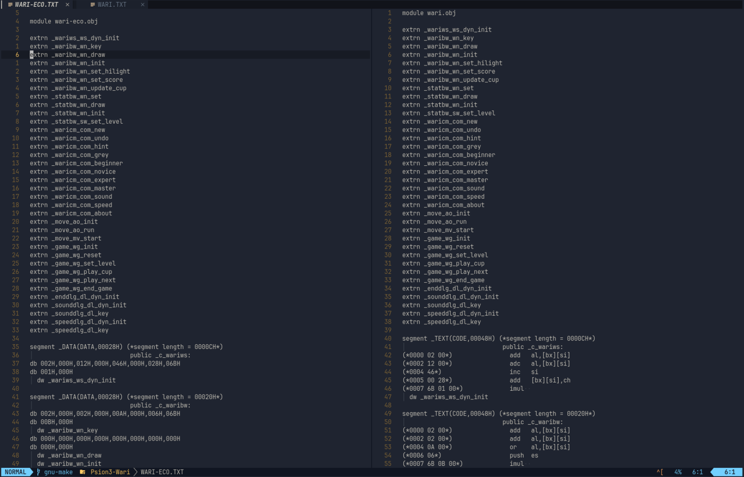Click the WARI-ECO.TXT filename in statusline

click(162, 472)
